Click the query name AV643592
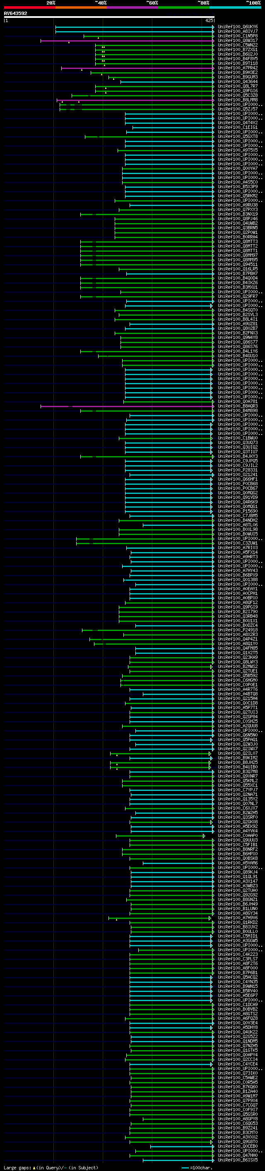This screenshot has width=265, height=1171. coord(15,13)
